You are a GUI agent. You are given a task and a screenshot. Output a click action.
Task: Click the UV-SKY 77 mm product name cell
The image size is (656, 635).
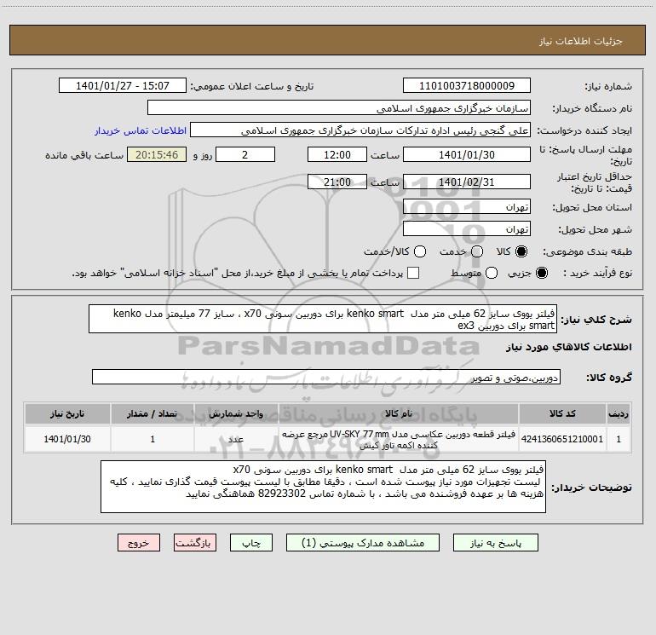tap(399, 439)
